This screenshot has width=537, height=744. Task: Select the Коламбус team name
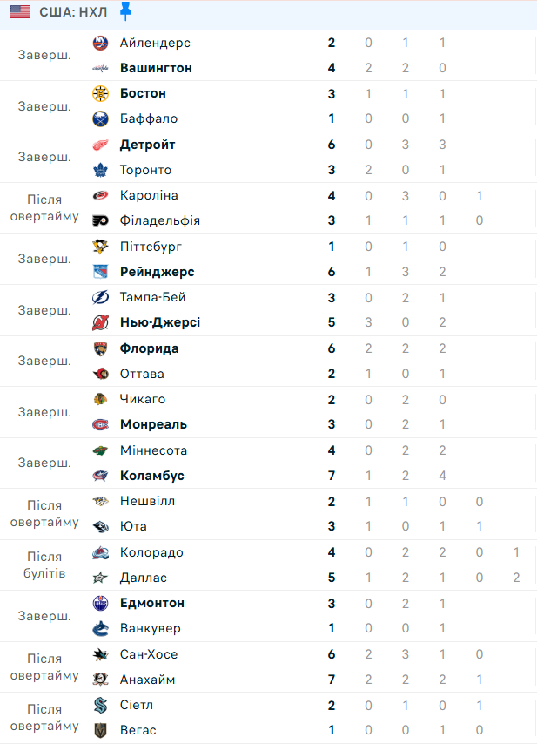tap(152, 476)
